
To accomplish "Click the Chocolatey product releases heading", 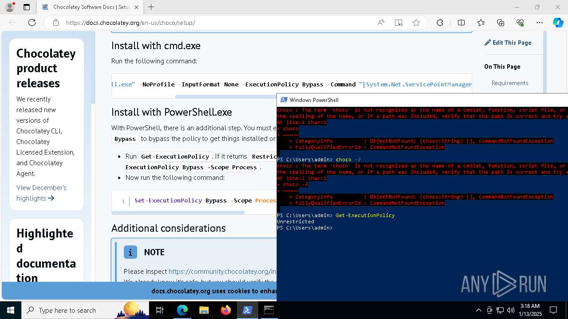I will (46, 68).
